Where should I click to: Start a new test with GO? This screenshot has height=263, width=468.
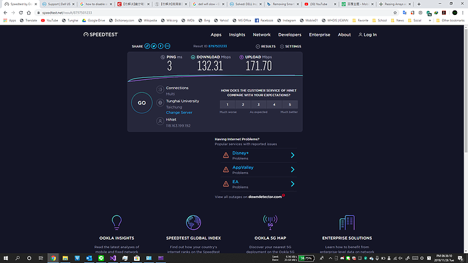tap(142, 103)
